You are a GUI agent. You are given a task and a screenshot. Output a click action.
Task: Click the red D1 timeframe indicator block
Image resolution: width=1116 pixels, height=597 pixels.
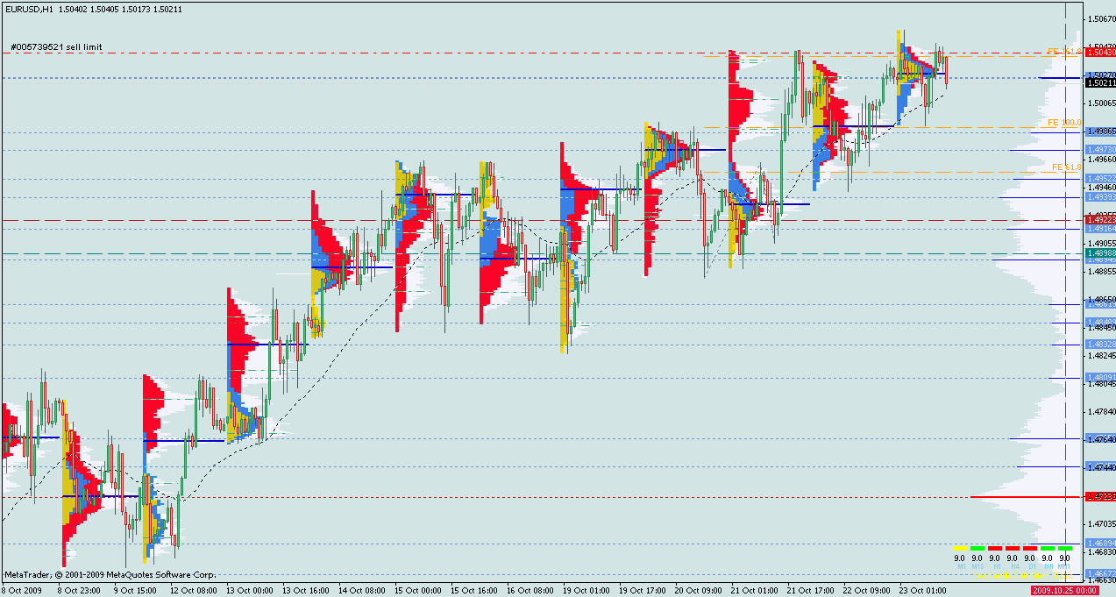point(1029,548)
